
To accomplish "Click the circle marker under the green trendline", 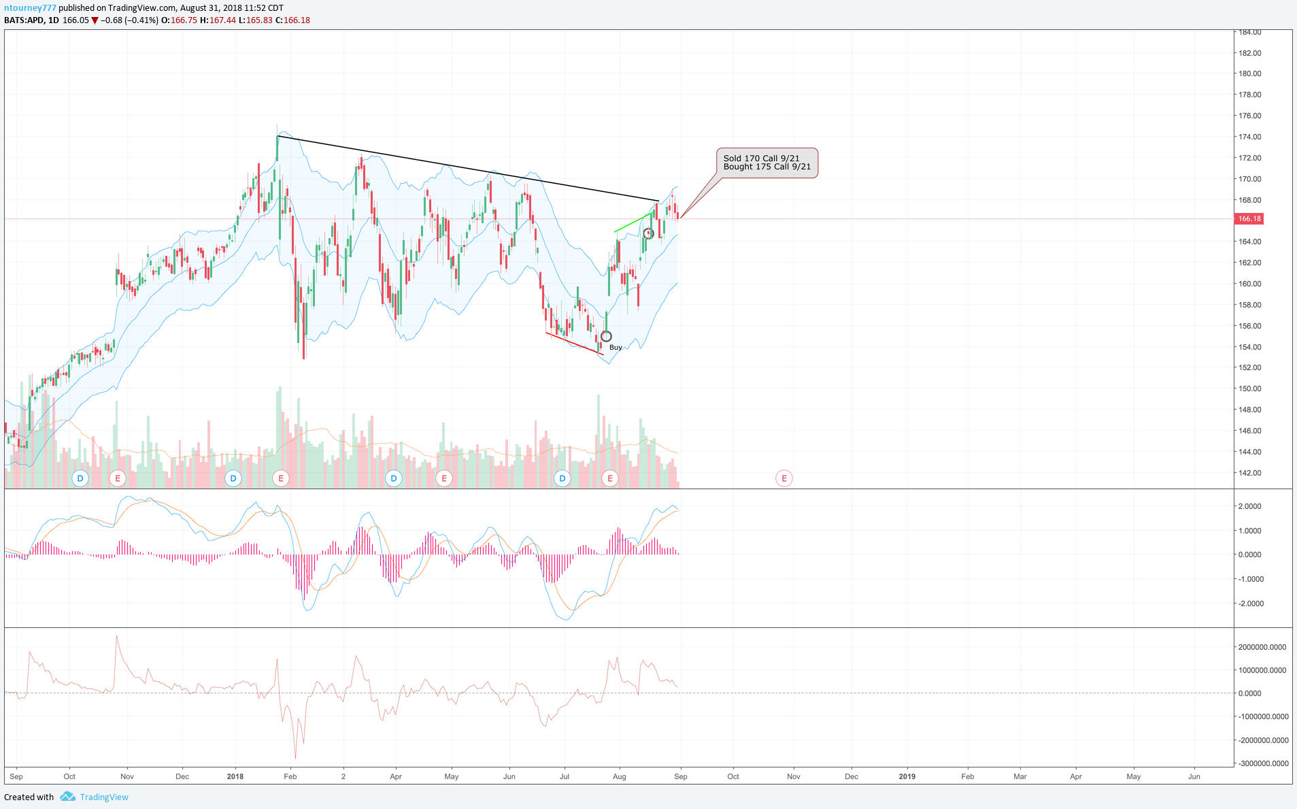I will 649,233.
